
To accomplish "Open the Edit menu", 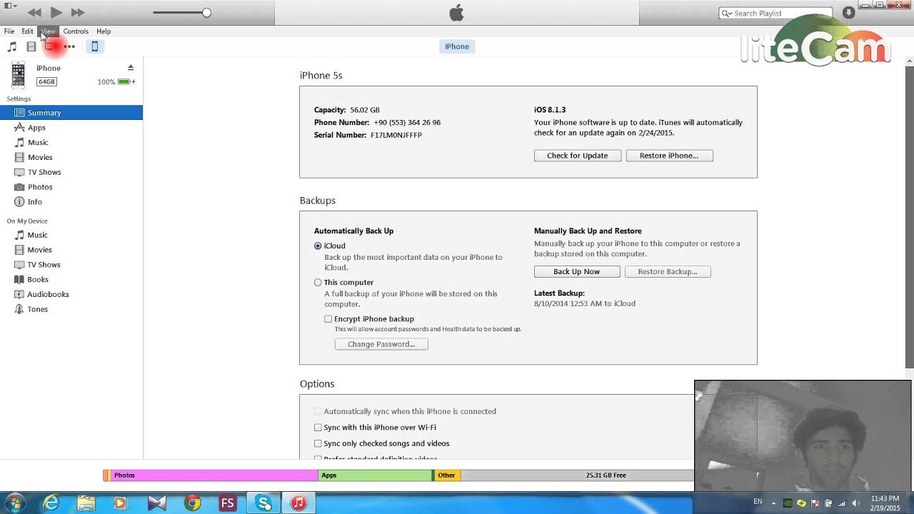I will (x=27, y=31).
